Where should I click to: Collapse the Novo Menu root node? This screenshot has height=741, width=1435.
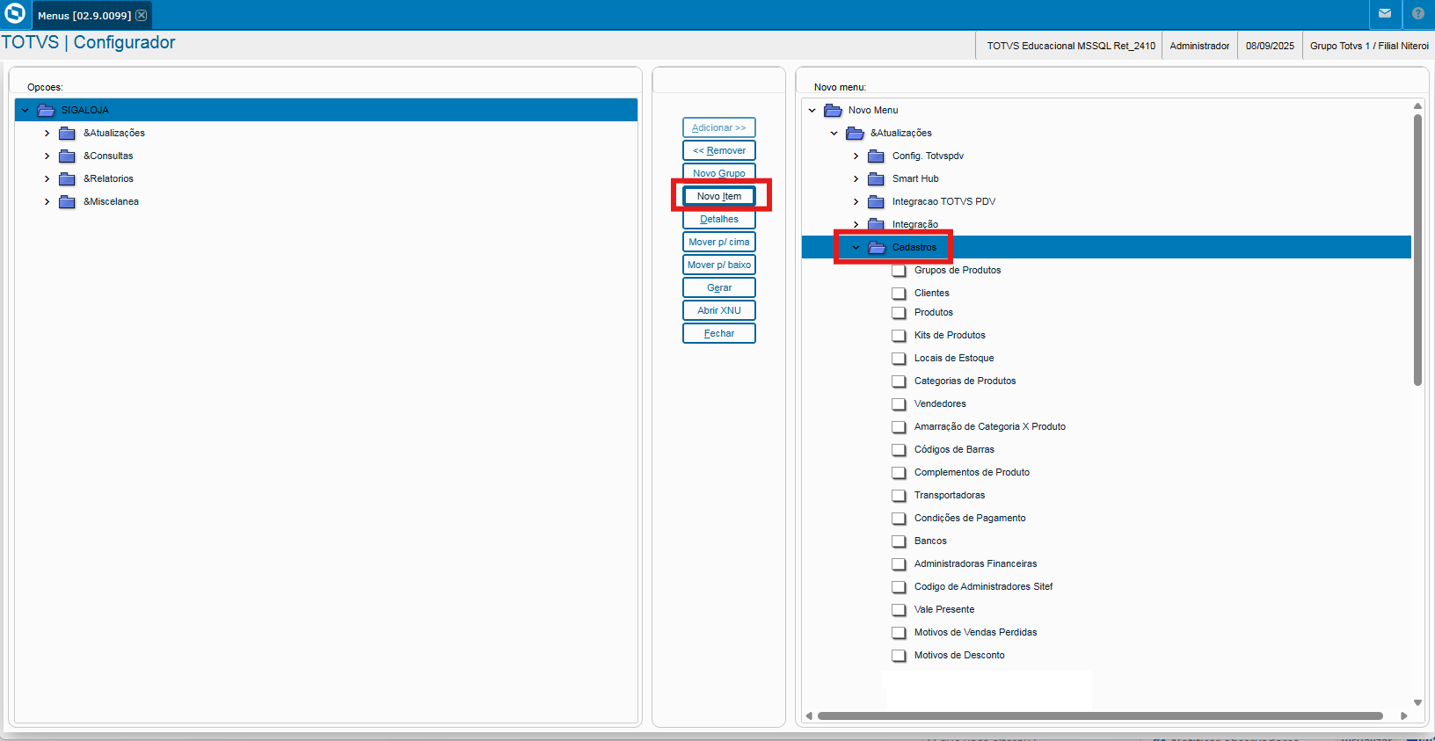click(x=812, y=110)
